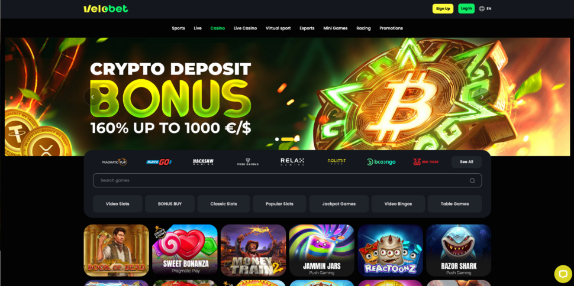Go to next banner slide arrow
This screenshot has height=286, width=574.
tap(482, 97)
